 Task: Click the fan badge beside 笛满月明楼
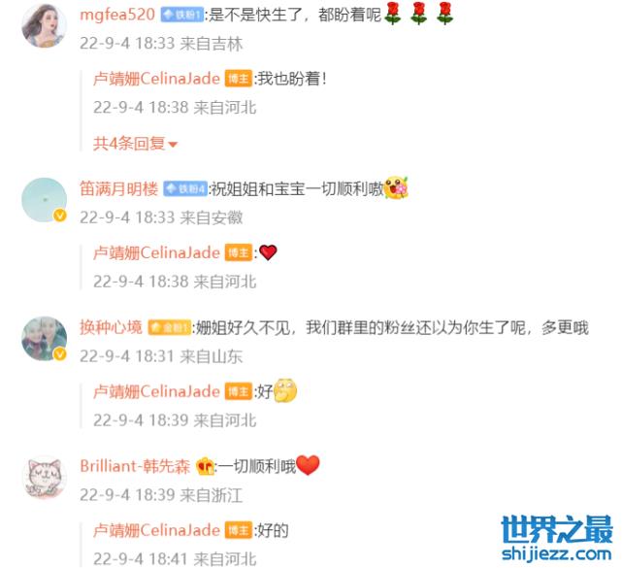pyautogui.click(x=185, y=188)
